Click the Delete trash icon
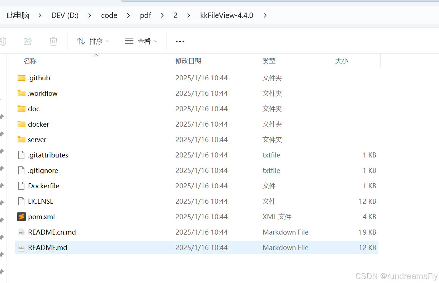Viewport: 439px width, 283px height. (53, 41)
